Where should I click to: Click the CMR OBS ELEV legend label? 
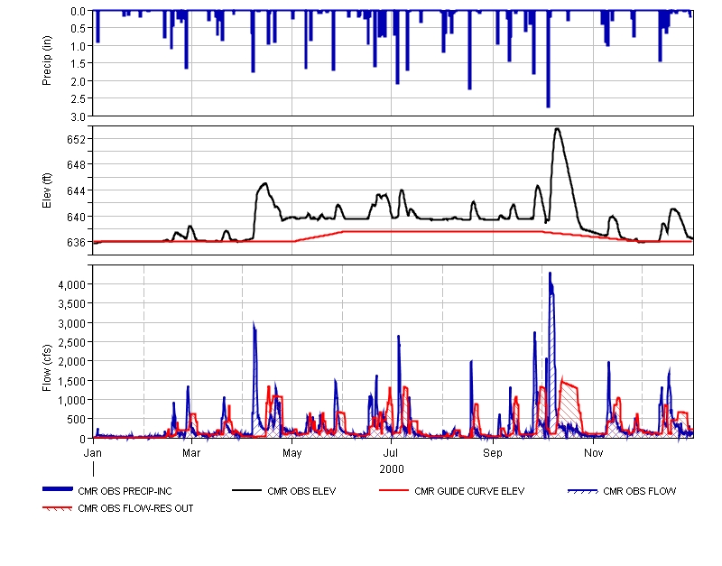tap(301, 491)
